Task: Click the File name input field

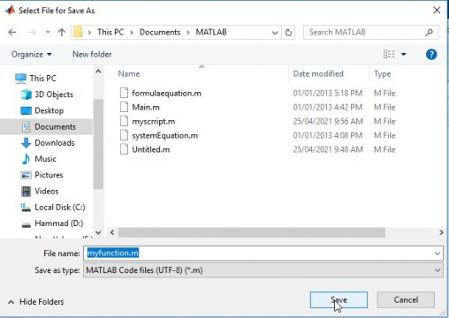Action: 259,254
